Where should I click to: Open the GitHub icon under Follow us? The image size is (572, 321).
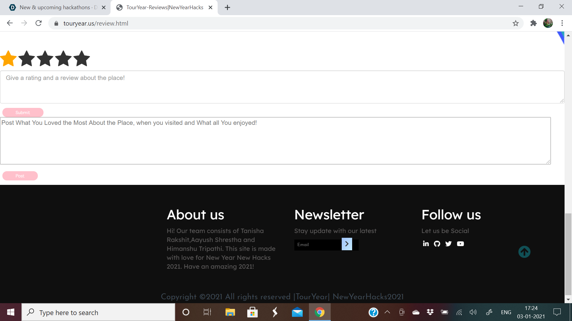coord(437,244)
